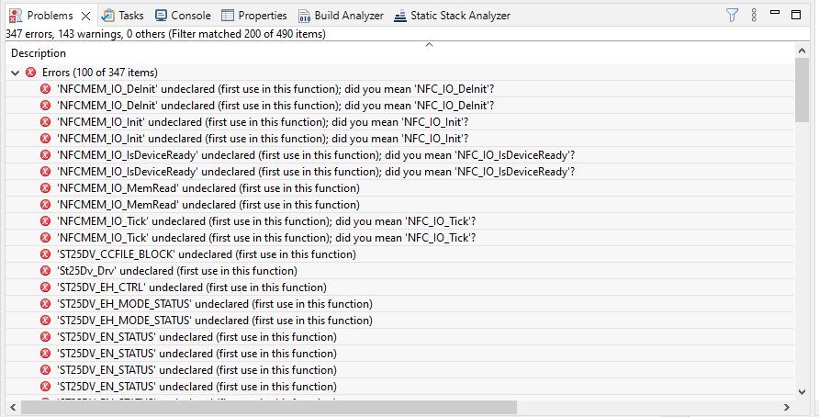Viewport: 819px width, 417px height.
Task: Select the 'St25Dv_Drv' undeclared error
Action: [176, 271]
